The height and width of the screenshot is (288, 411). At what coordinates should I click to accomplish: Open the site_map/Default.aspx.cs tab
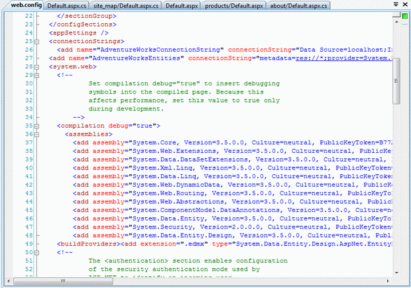pos(126,6)
